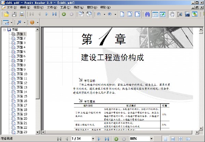Open help icon dropdown arrow
Screen dimensions: 205x142
pyautogui.click(x=38, y=23)
